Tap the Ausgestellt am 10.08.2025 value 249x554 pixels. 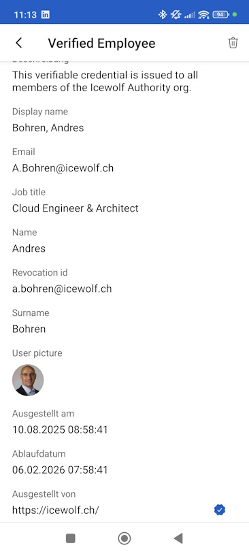[60, 429]
